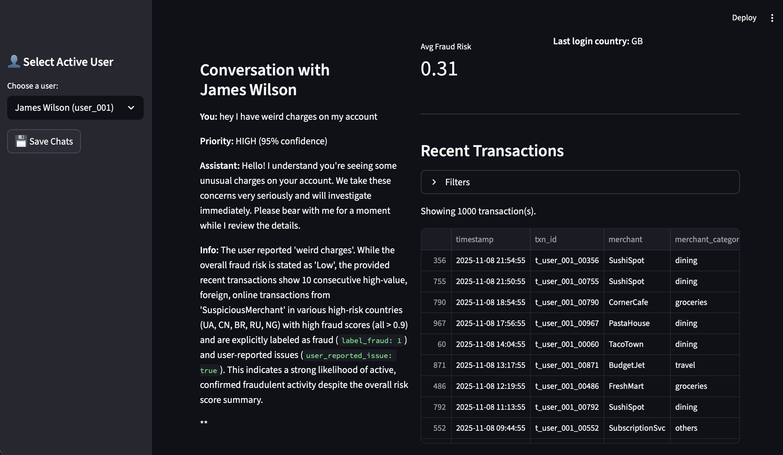
Task: Click the chevron arrow beside Filters
Action: pos(434,182)
